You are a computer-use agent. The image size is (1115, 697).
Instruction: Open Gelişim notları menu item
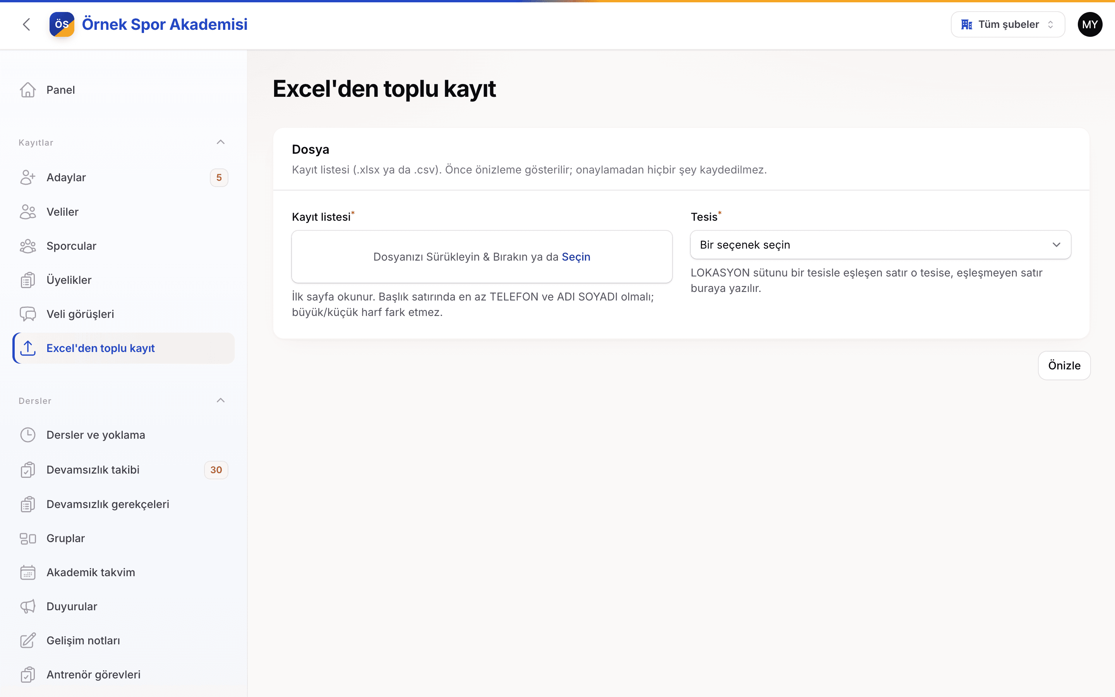pyautogui.click(x=124, y=640)
